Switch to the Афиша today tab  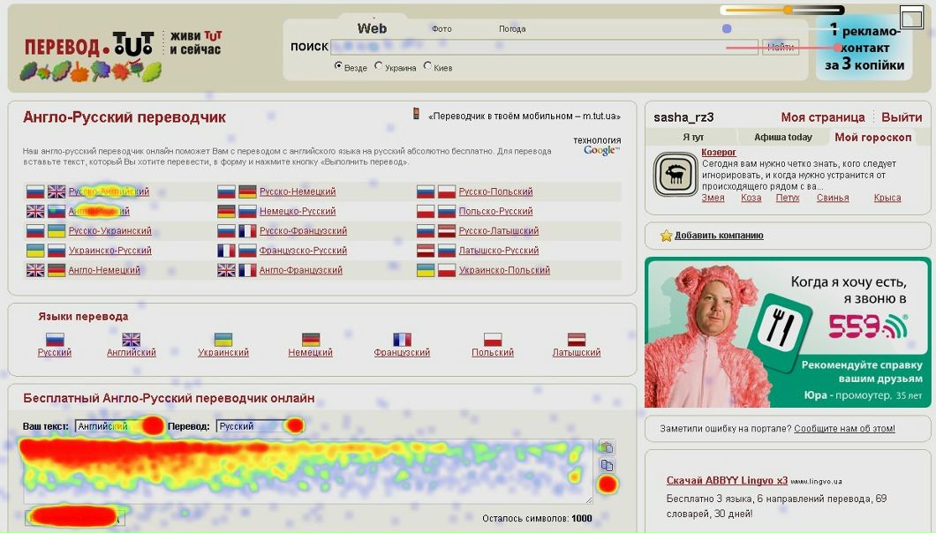click(x=782, y=138)
